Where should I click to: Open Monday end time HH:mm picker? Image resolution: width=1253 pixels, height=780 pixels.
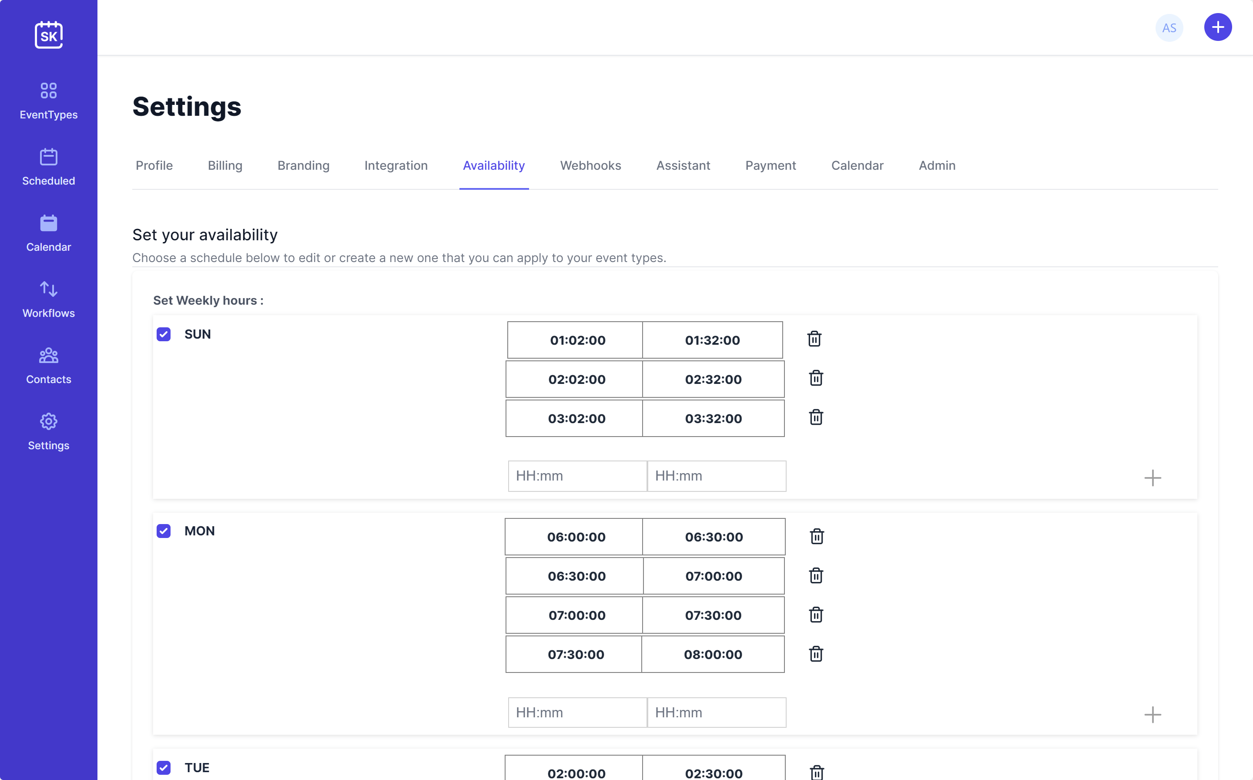pos(716,713)
